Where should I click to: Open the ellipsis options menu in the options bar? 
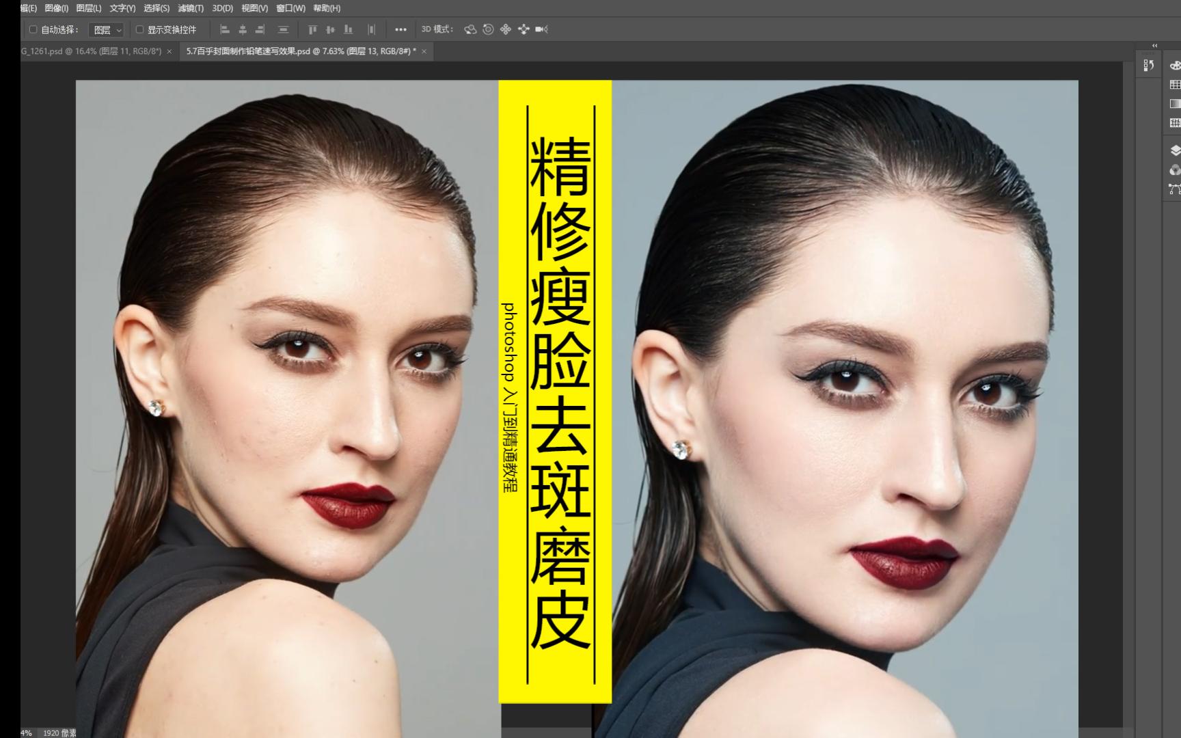401,29
